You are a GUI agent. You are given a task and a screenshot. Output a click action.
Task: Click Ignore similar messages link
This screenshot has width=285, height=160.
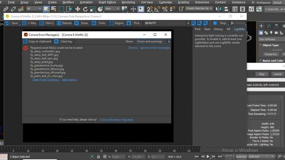pyautogui.click(x=155, y=48)
